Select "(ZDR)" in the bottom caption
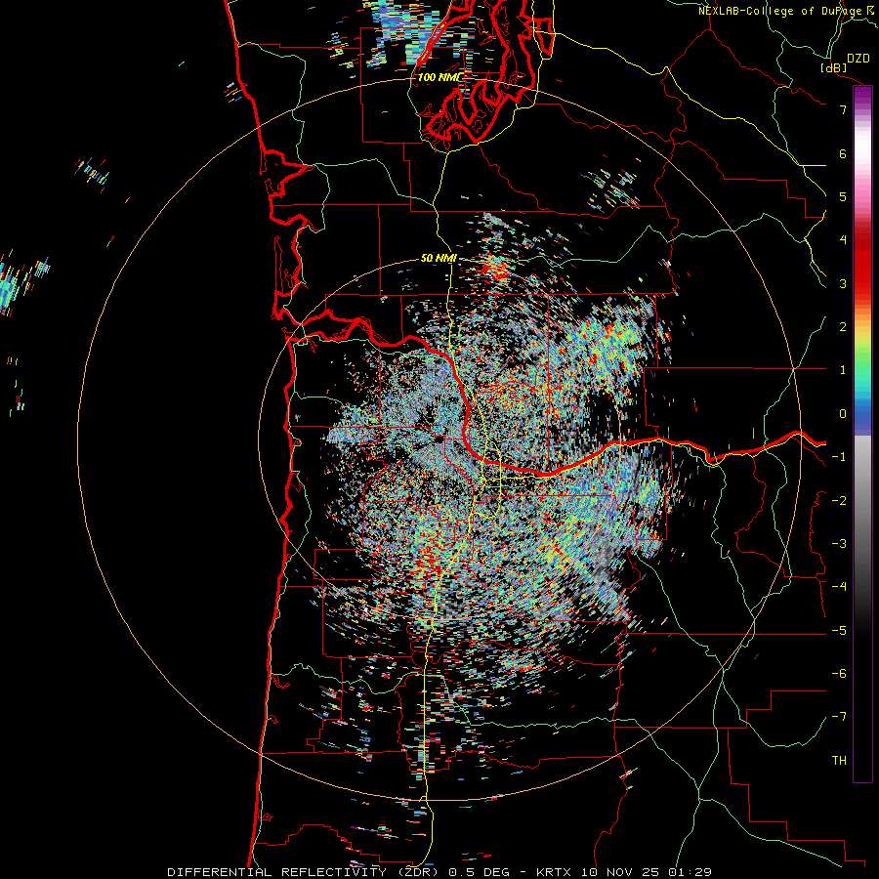 [418, 872]
